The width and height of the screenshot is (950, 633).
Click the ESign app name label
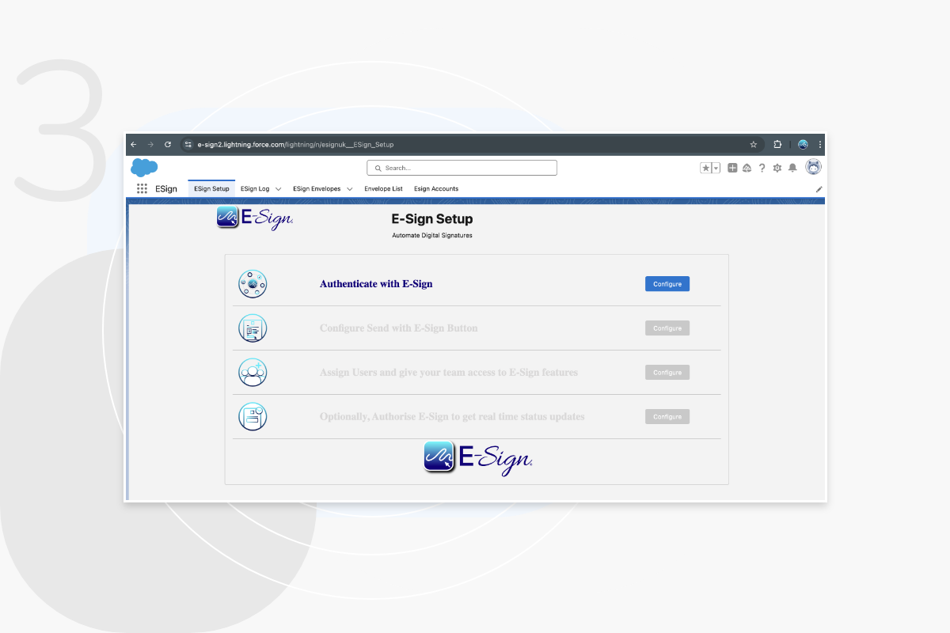point(166,189)
